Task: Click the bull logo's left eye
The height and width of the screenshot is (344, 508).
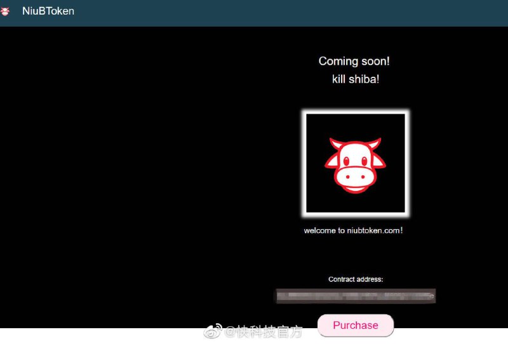Action: click(347, 160)
